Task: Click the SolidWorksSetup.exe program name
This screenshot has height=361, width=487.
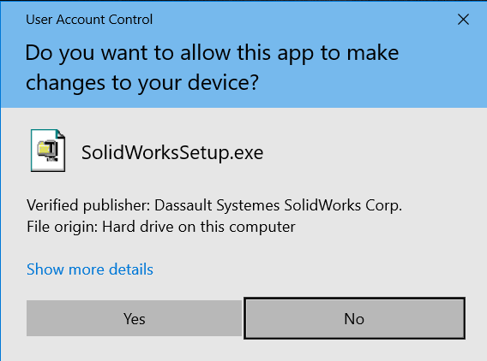Action: 172,153
